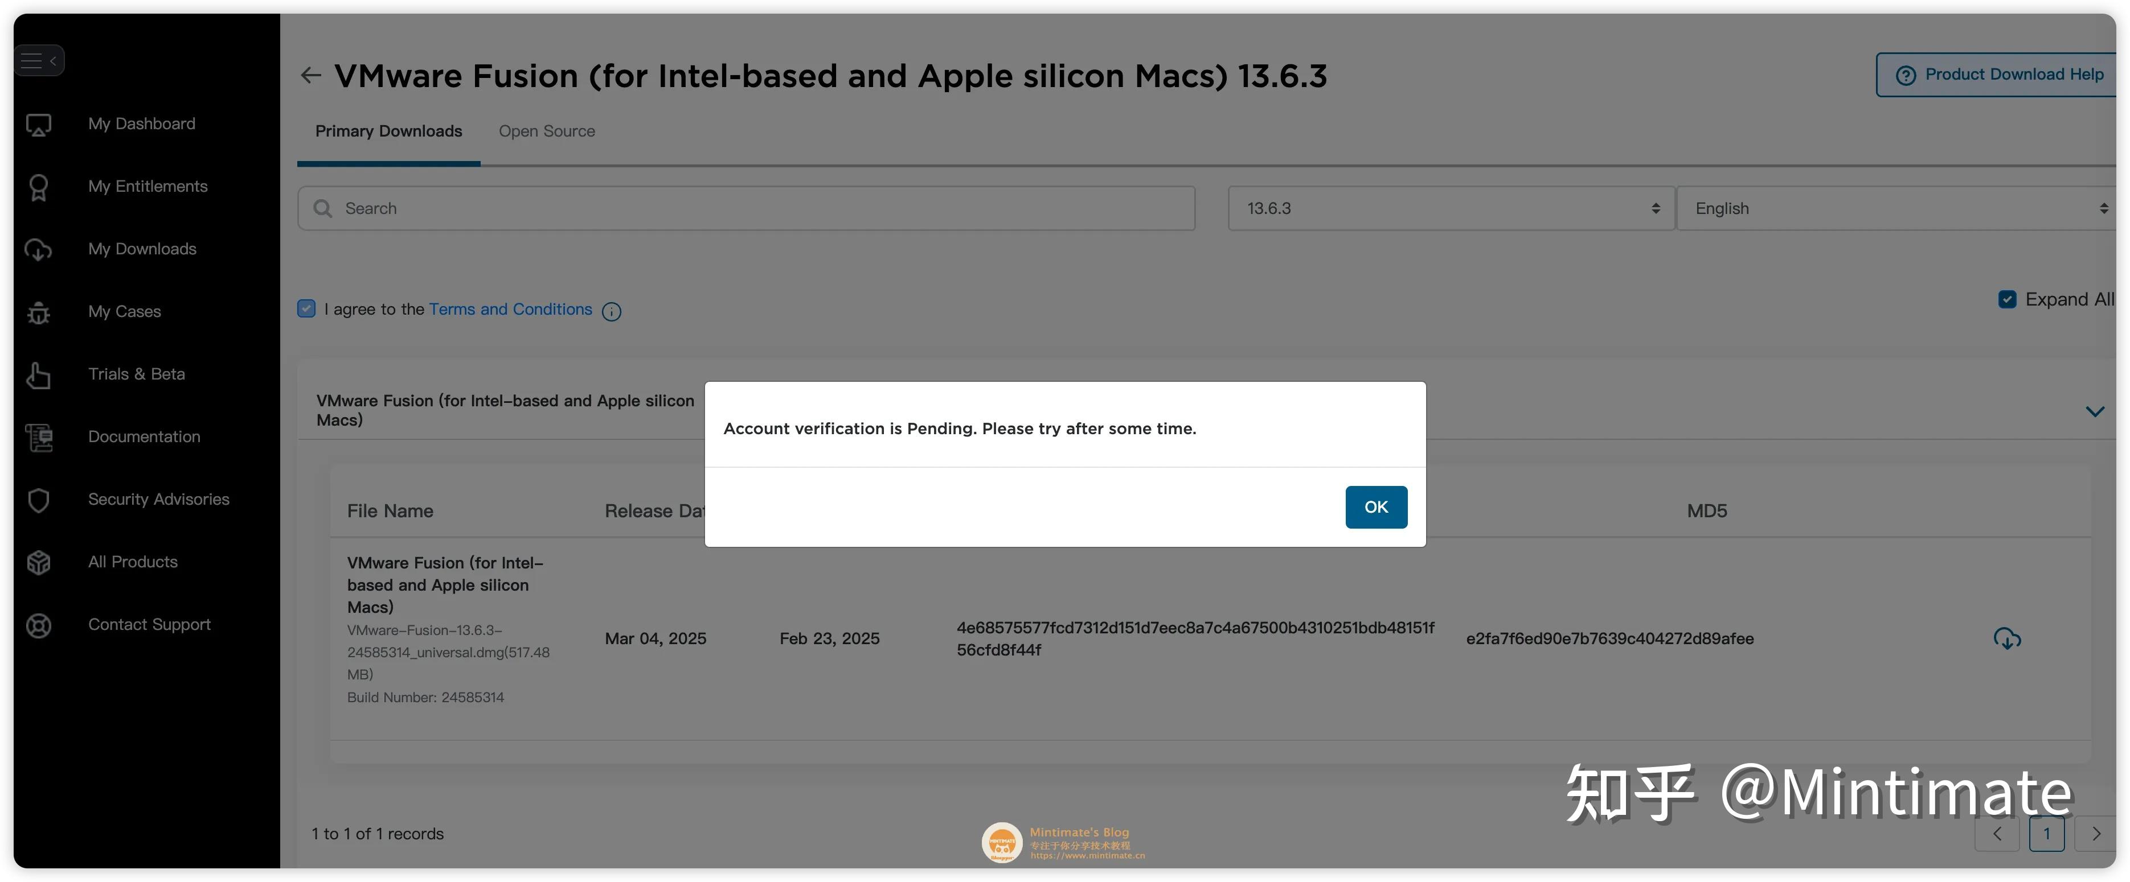
Task: Download the VMware Fusion 13.6.3 dmg file
Action: click(x=2008, y=637)
